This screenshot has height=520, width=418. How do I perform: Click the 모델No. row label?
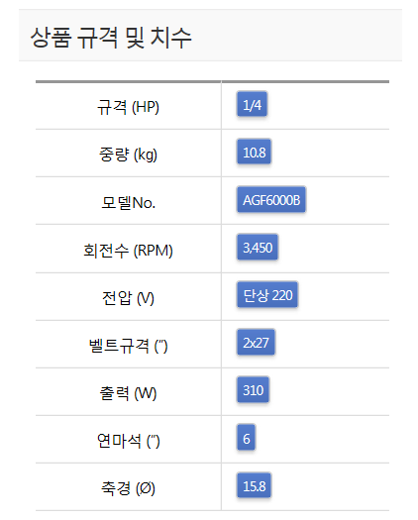pyautogui.click(x=128, y=202)
